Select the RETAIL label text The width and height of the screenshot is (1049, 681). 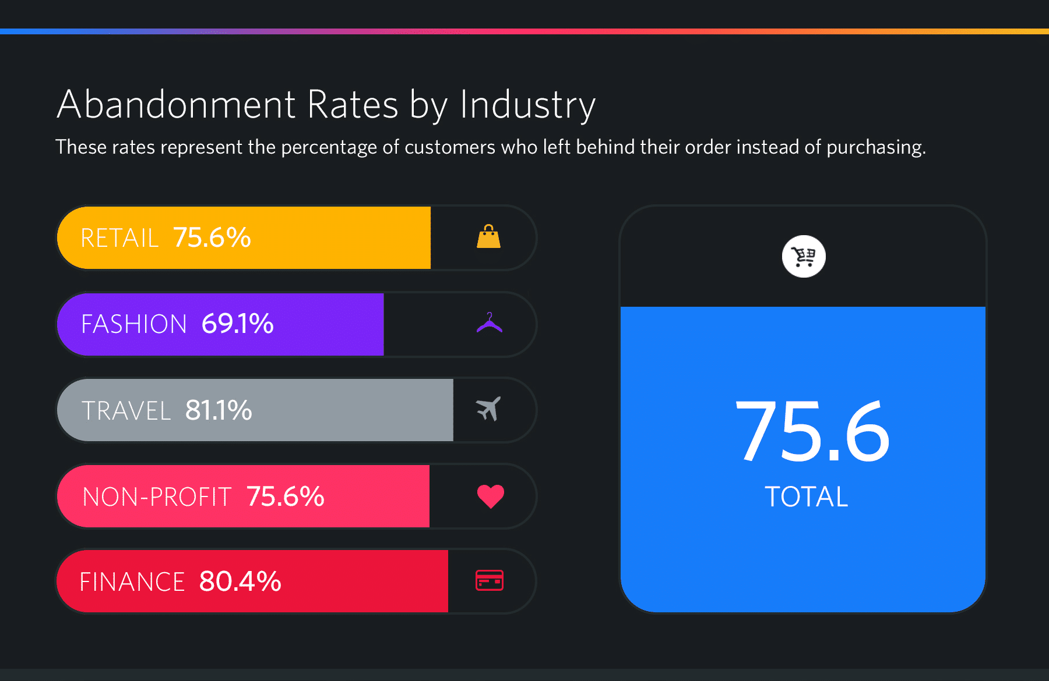click(x=119, y=238)
